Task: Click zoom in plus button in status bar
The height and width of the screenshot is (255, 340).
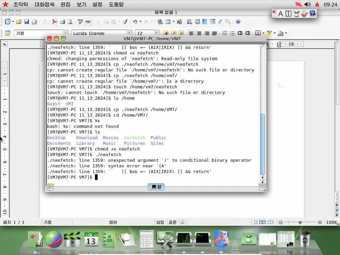Action: point(320,222)
